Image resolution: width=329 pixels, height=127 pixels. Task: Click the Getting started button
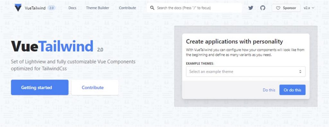click(40, 87)
